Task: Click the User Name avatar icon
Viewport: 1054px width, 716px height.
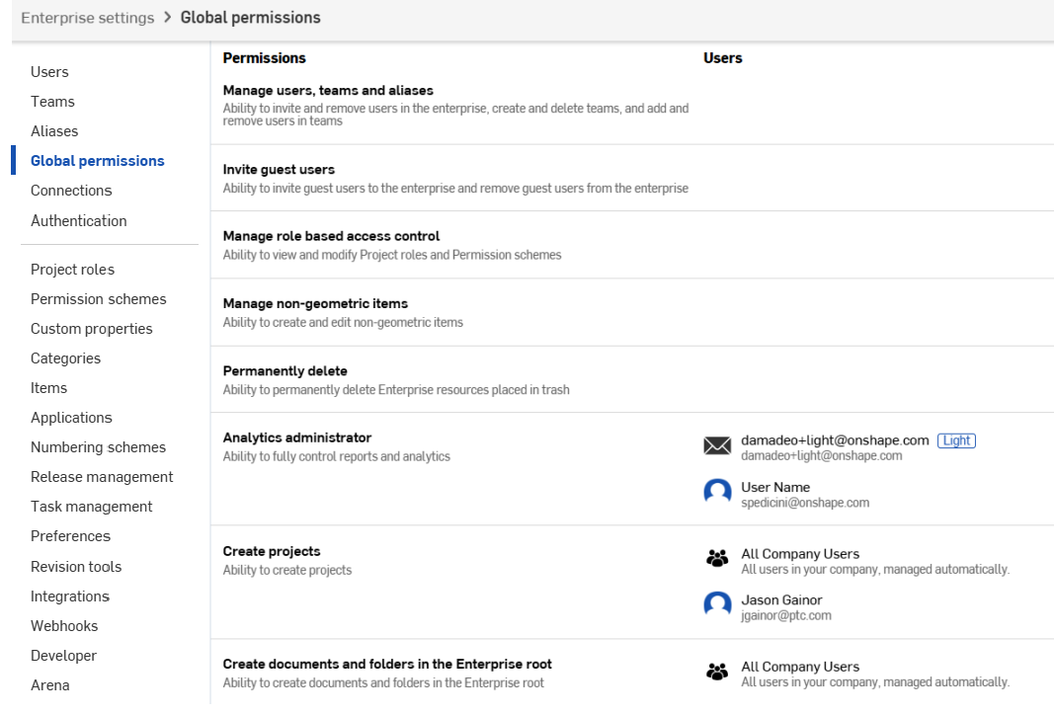Action: point(717,493)
